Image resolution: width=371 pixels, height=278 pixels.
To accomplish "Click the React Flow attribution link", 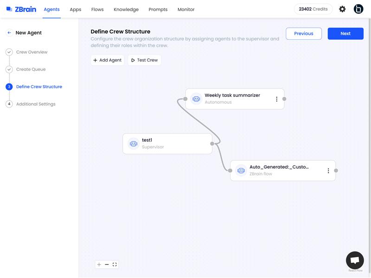I will tap(355, 271).
